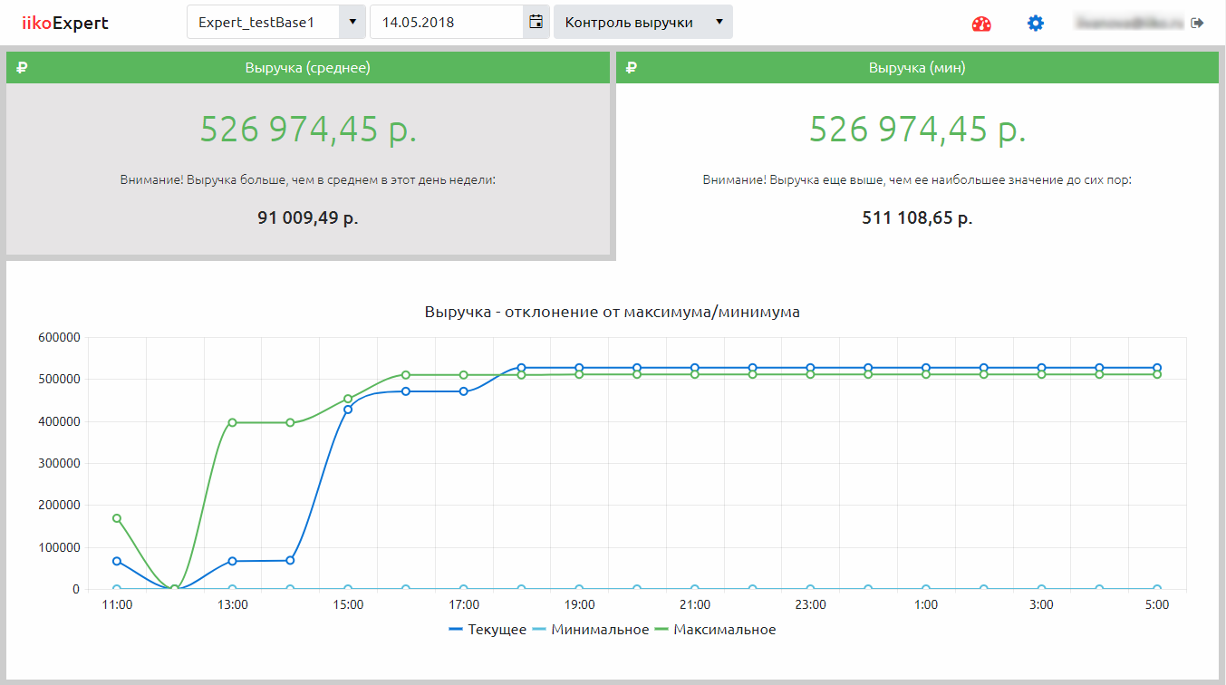Click the date field showing 14.05.2018
Screen dimensions: 1226x685
point(446,23)
